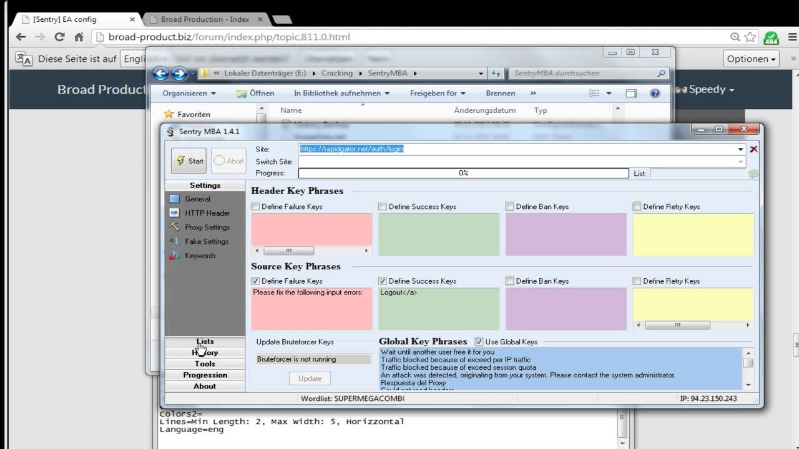Open the translate bar Optionen dropdown
Image resolution: width=799 pixels, height=449 pixels.
pos(752,59)
